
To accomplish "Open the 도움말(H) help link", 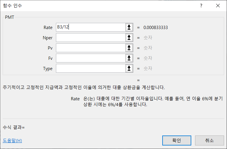I will (12, 140).
